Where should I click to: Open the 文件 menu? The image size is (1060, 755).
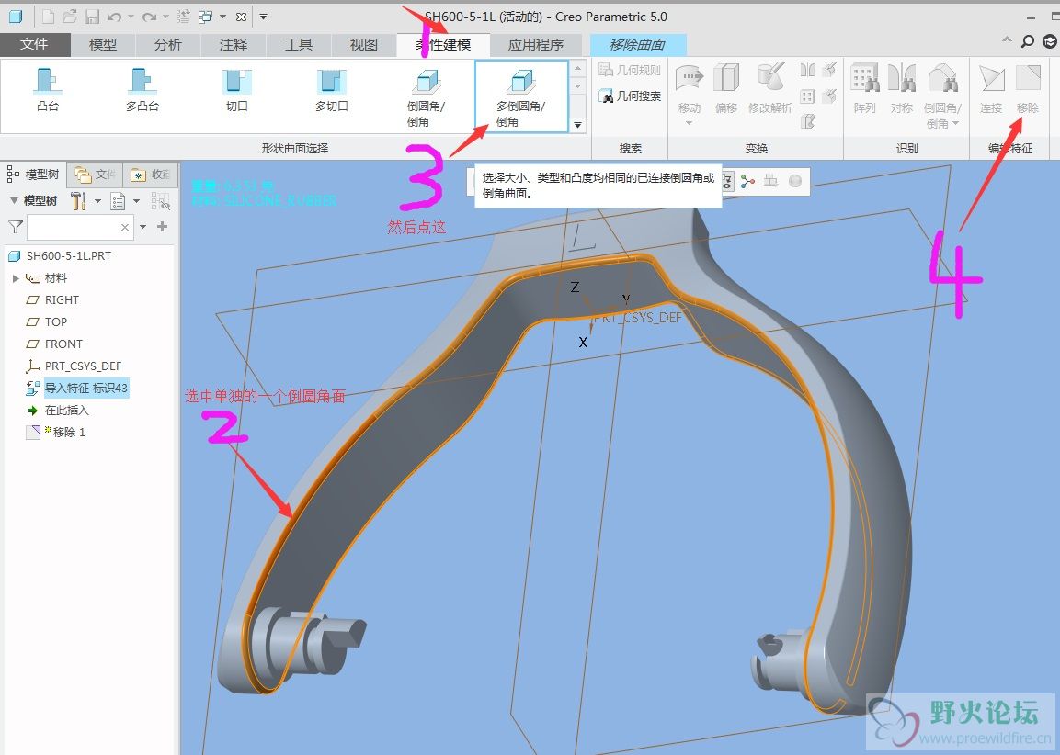(x=35, y=45)
